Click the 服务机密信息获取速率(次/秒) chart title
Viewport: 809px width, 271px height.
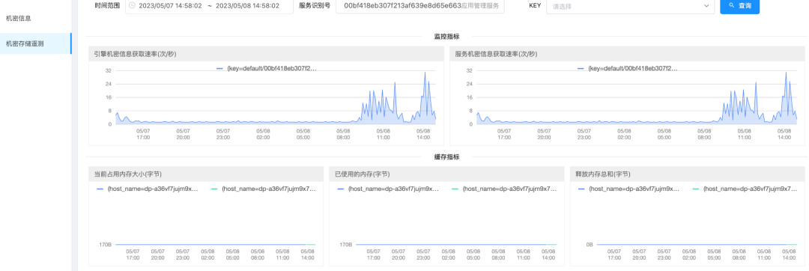click(x=497, y=54)
